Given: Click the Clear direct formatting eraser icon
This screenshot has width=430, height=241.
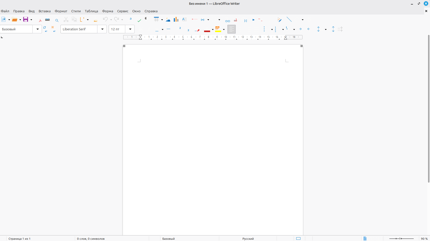Looking at the screenshot, I should 197,30.
